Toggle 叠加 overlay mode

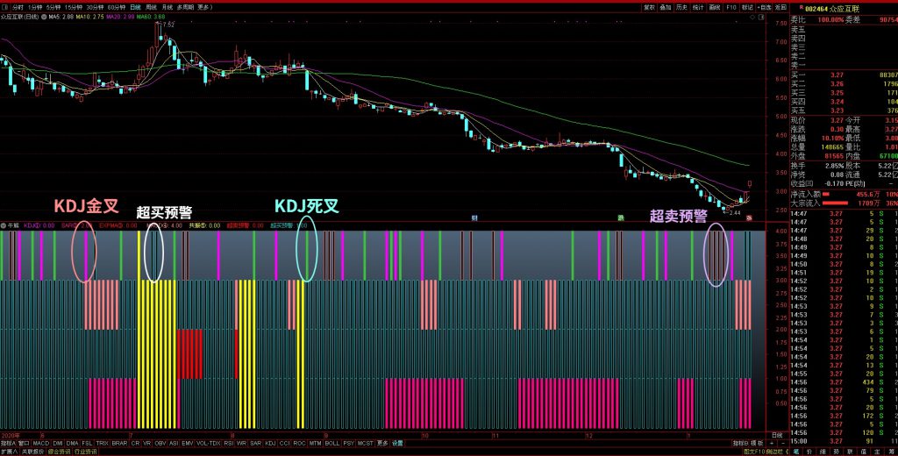pyautogui.click(x=666, y=6)
